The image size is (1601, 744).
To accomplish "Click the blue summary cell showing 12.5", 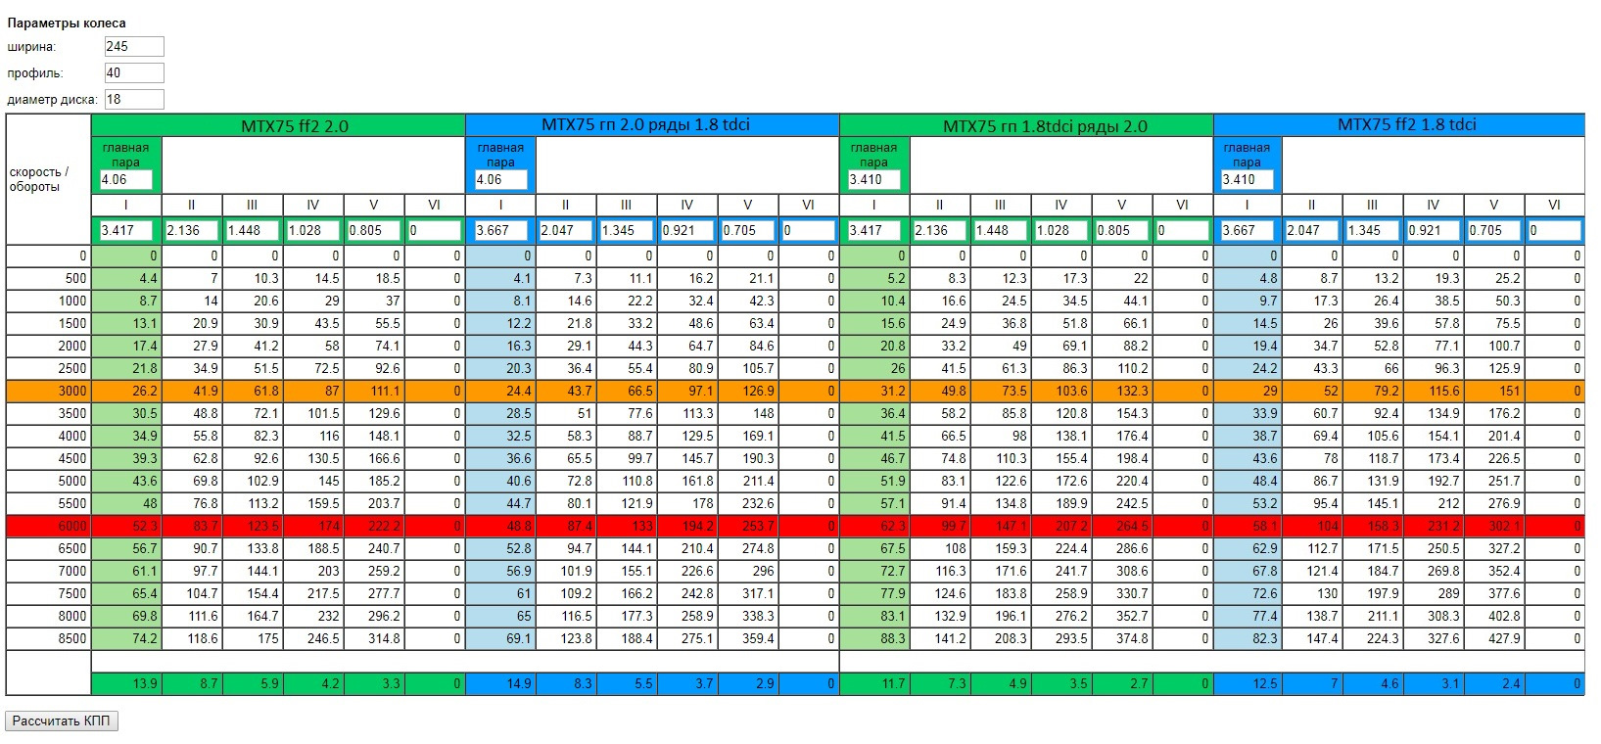I will pos(1248,683).
